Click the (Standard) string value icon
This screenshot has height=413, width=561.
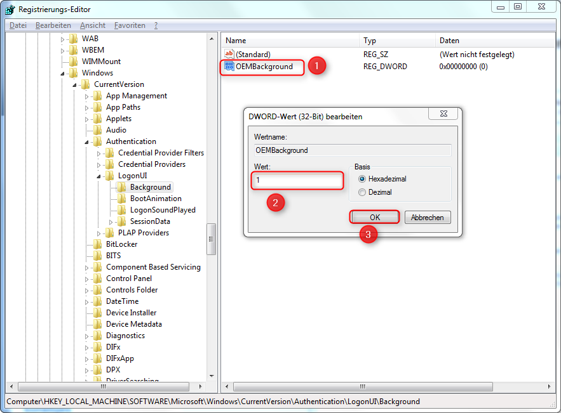coord(229,55)
